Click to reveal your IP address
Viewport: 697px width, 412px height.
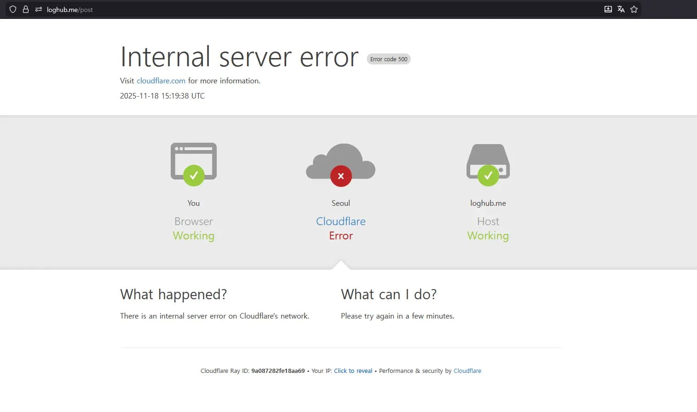click(x=353, y=371)
